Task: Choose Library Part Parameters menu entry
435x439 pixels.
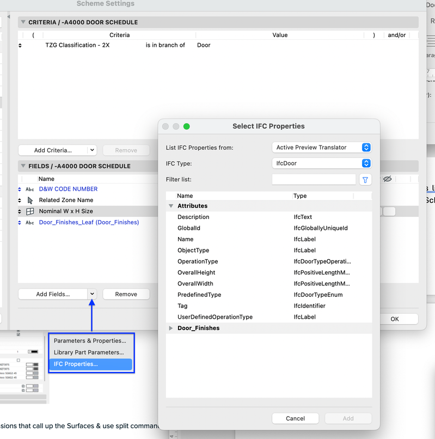Action: (x=89, y=352)
